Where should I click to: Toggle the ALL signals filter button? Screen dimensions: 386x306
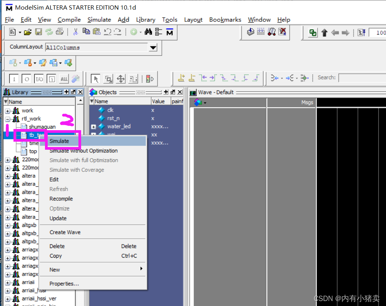(x=64, y=79)
